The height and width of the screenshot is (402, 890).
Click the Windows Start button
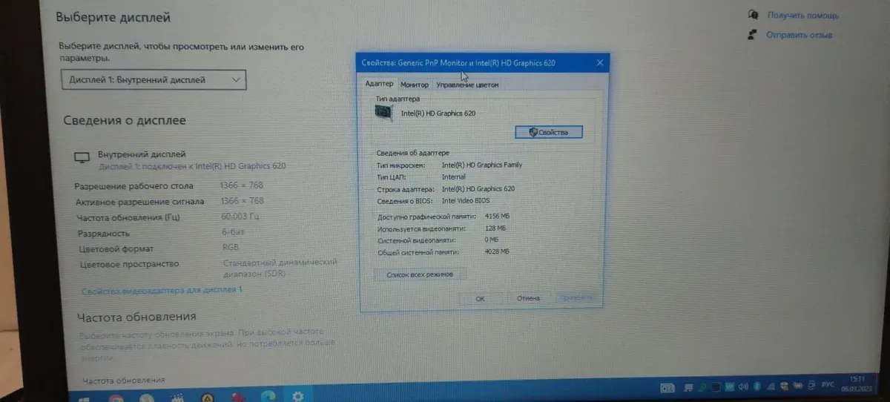(x=85, y=398)
